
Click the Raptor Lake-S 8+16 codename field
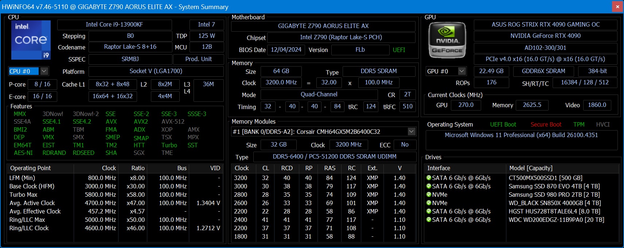[x=130, y=47]
